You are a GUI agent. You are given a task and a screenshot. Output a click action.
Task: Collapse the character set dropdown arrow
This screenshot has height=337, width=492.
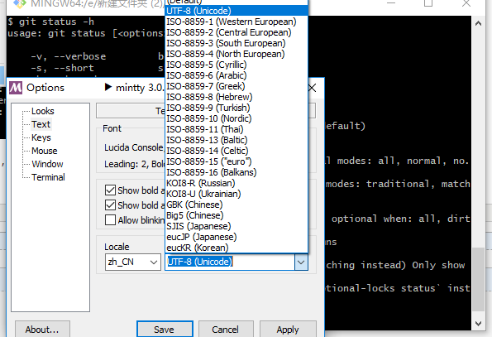(301, 262)
